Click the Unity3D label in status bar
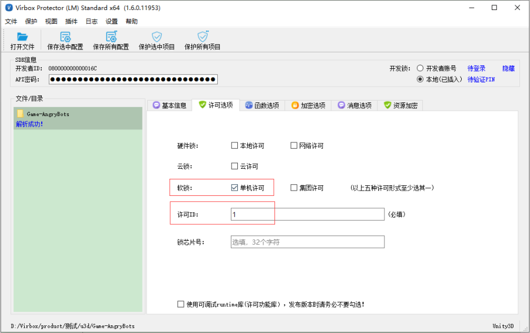This screenshot has width=530, height=333. [503, 326]
